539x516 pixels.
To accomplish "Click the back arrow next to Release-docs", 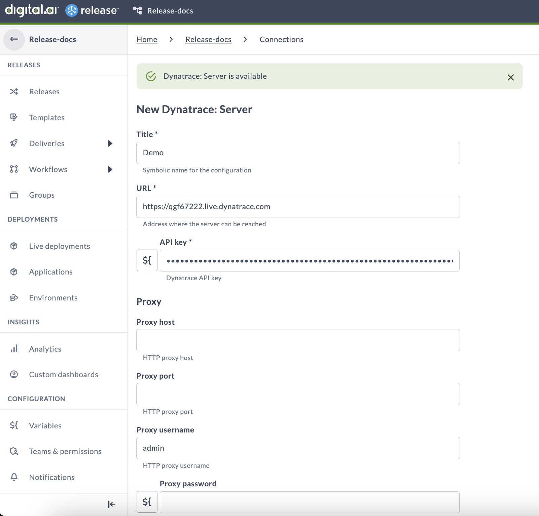I will 14,39.
